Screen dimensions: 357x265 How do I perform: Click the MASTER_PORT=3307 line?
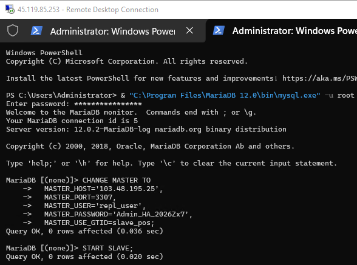(x=80, y=197)
